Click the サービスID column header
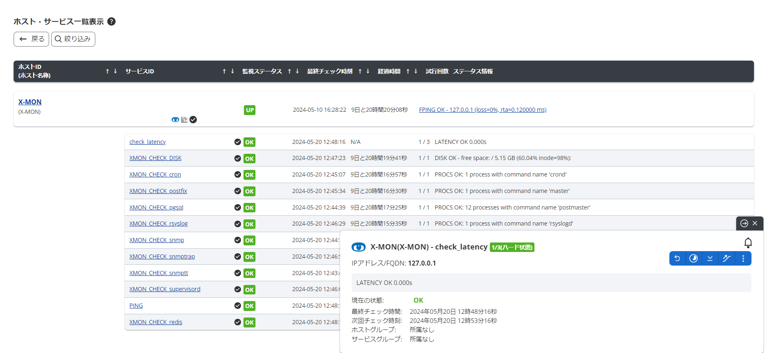The image size is (768, 353). coord(139,71)
